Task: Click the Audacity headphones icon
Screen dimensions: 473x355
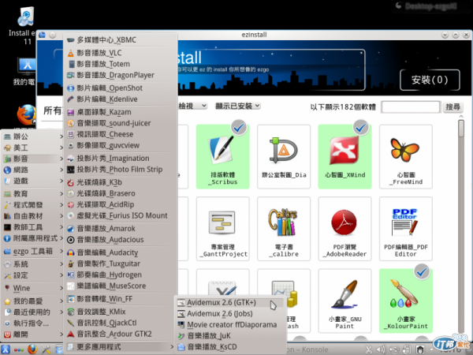Action: [x=71, y=252]
